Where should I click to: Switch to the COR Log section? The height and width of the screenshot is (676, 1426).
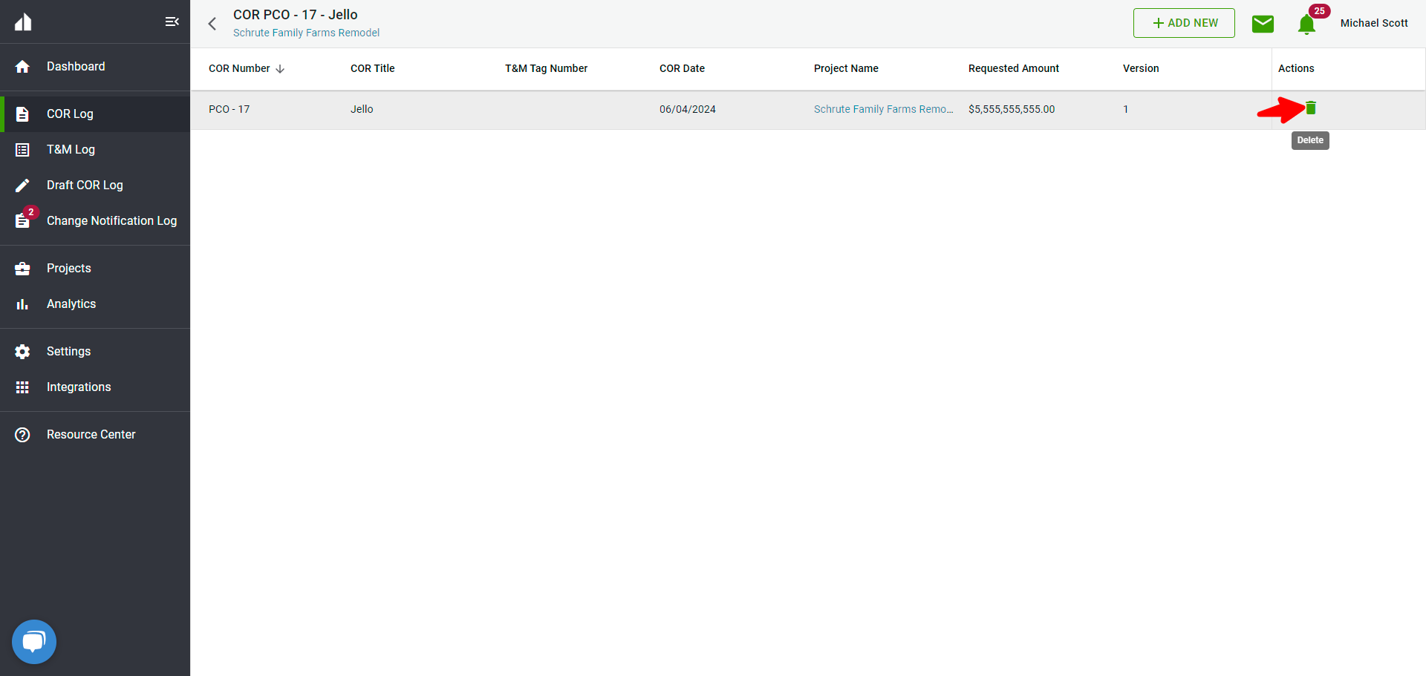tap(71, 114)
